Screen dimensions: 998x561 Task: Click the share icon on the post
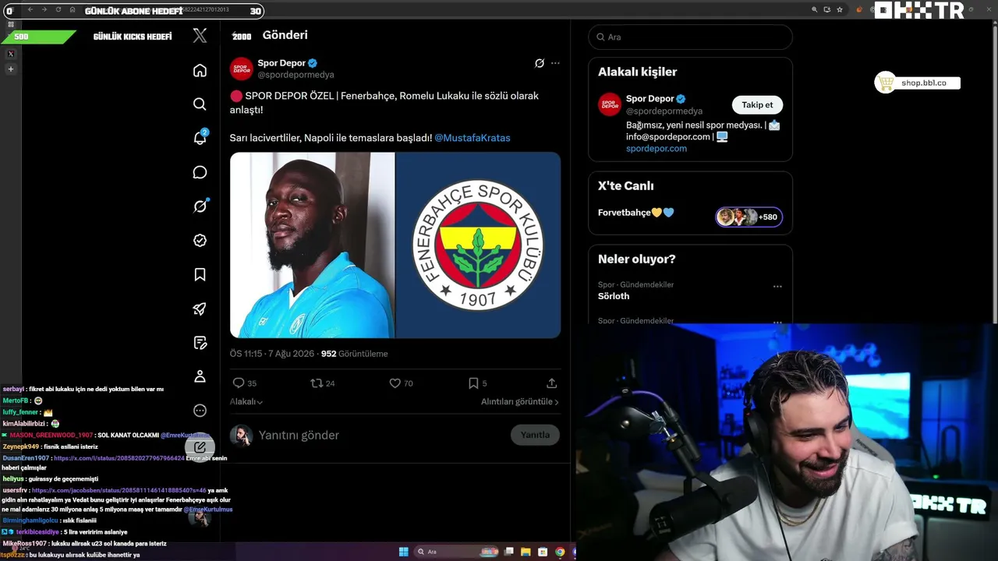pyautogui.click(x=551, y=383)
